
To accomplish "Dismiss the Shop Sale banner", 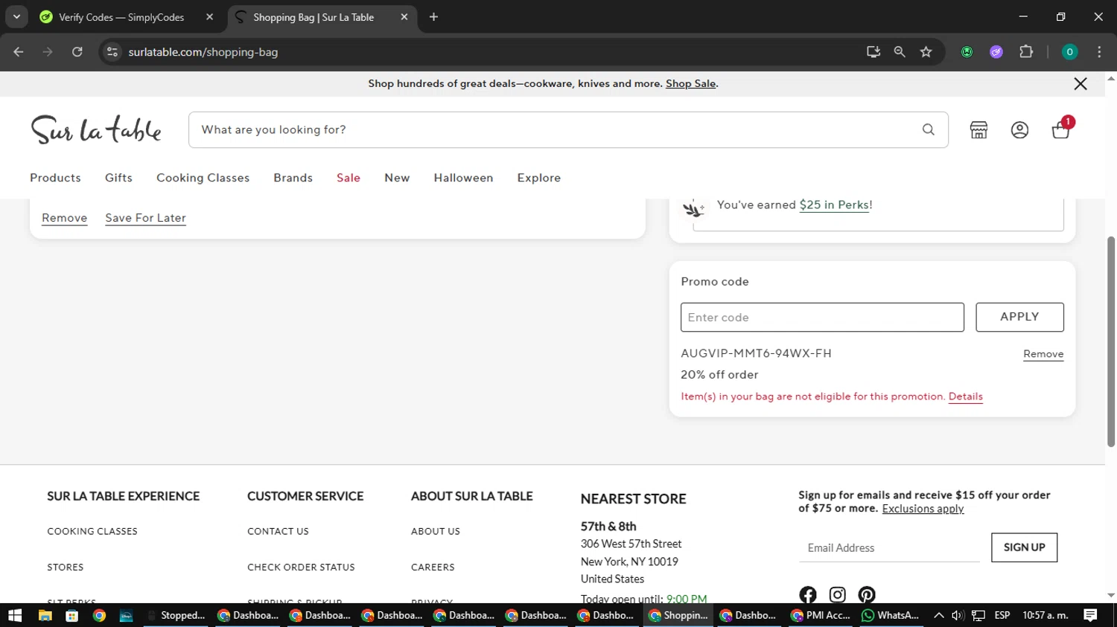I will click(1080, 84).
